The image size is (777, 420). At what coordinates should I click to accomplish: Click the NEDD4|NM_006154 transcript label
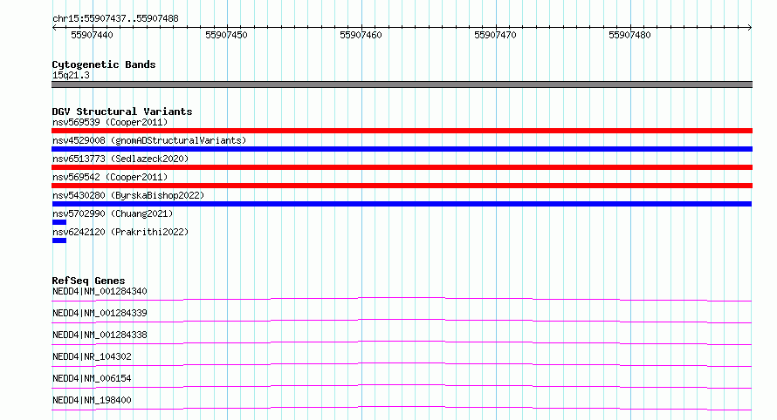(92, 378)
